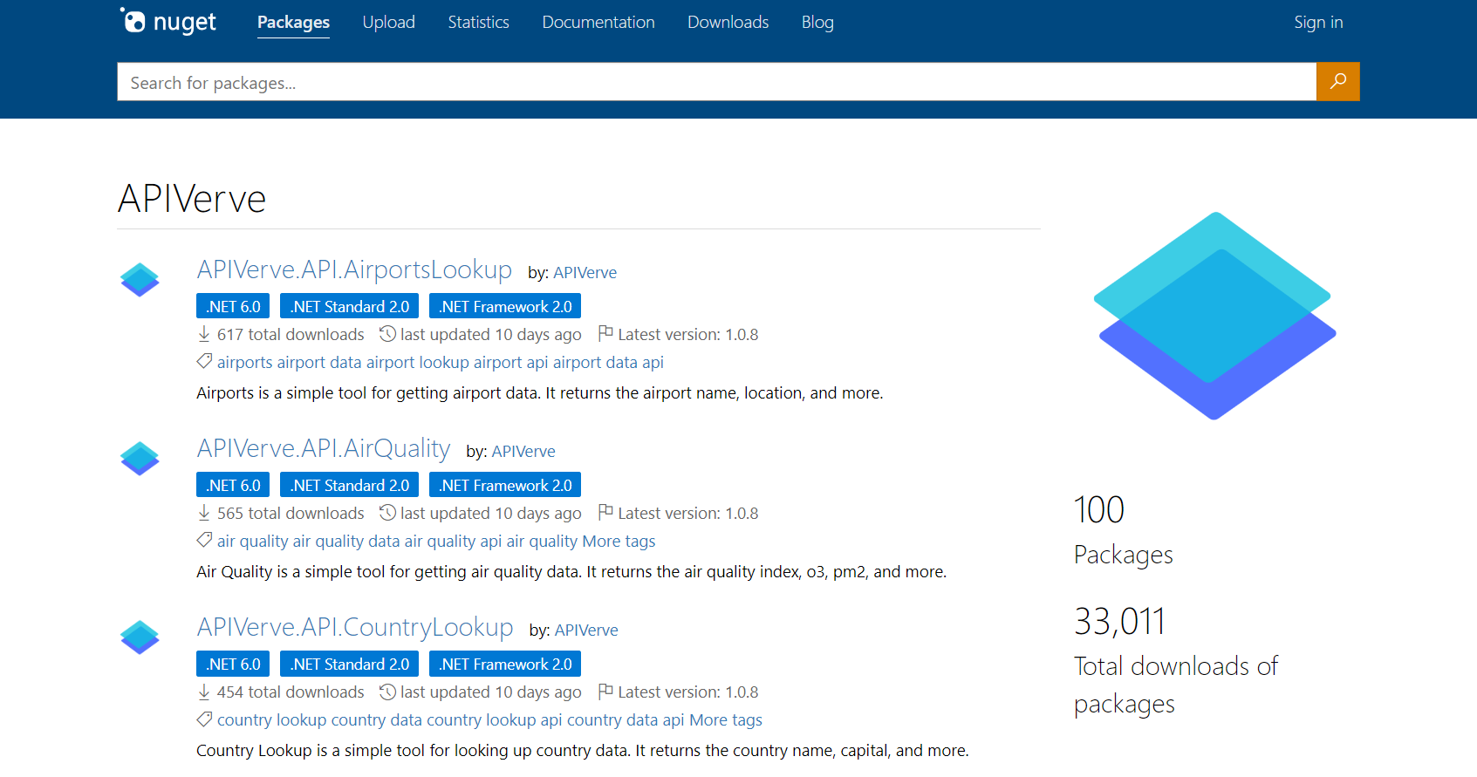Click .NET Framework 2.0 badge under CountryLookup
Viewport: 1477px width, 777px height.
tap(505, 664)
